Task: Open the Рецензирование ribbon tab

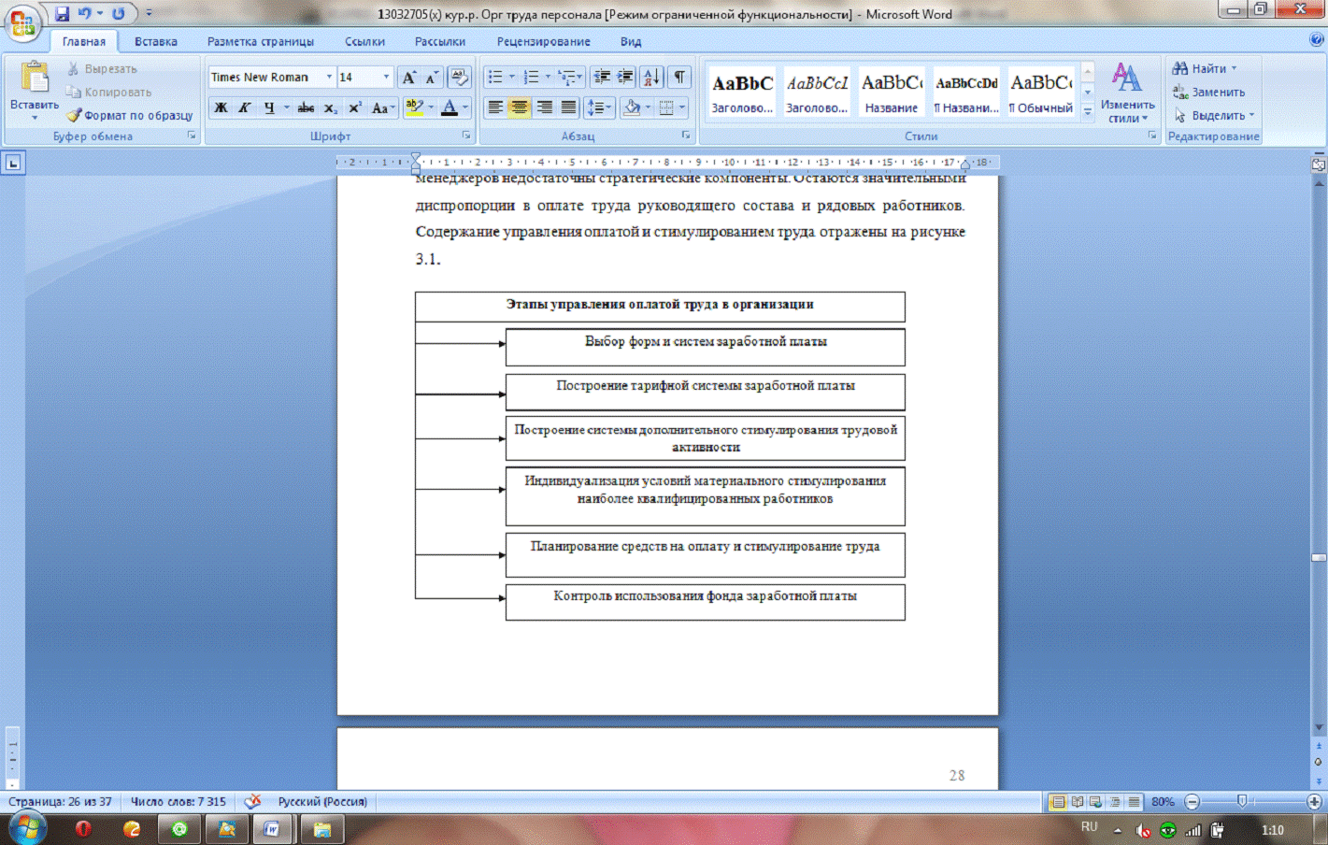Action: click(543, 42)
